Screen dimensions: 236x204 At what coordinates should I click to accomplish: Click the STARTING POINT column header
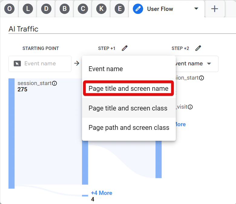(x=41, y=48)
